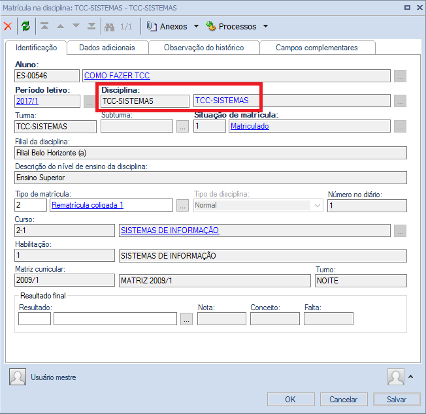Screen dimensions: 426x414
Task: Open Tipo de disciplina Normal dropdown
Action: 258,206
